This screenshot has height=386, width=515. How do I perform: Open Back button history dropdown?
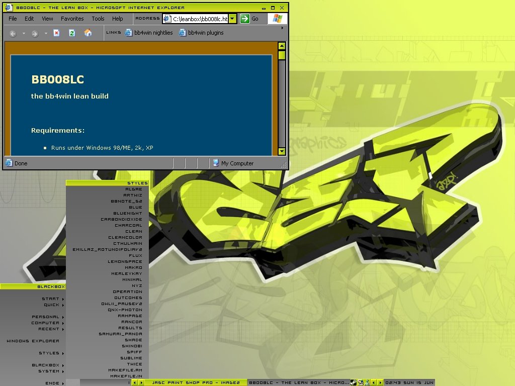pos(24,33)
